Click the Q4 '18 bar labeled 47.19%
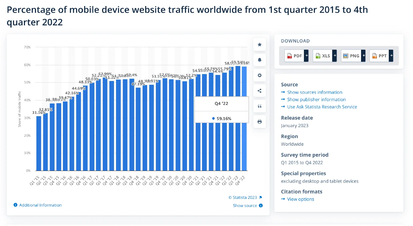The height and width of the screenshot is (226, 413). tap(138, 129)
